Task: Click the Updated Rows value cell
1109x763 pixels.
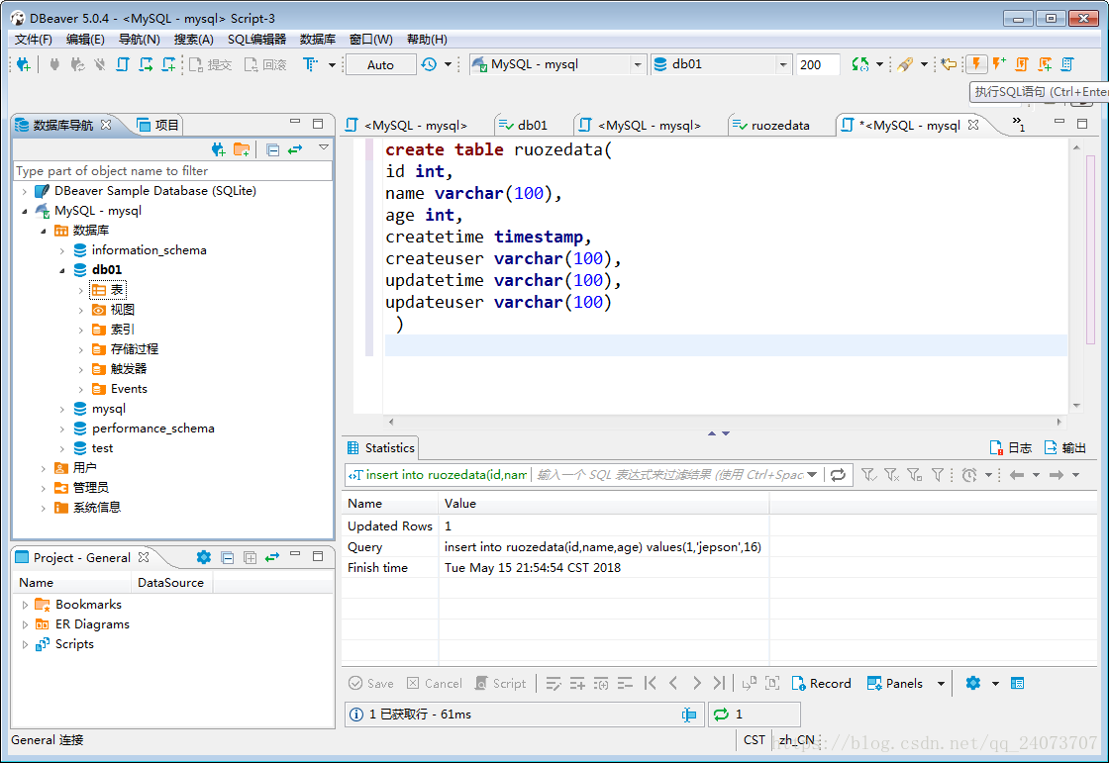Action: click(603, 526)
